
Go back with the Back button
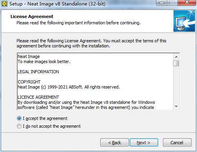(114, 143)
